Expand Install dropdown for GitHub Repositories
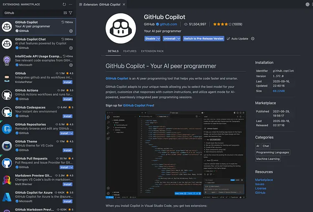The width and height of the screenshot is (313, 212). [x=71, y=133]
